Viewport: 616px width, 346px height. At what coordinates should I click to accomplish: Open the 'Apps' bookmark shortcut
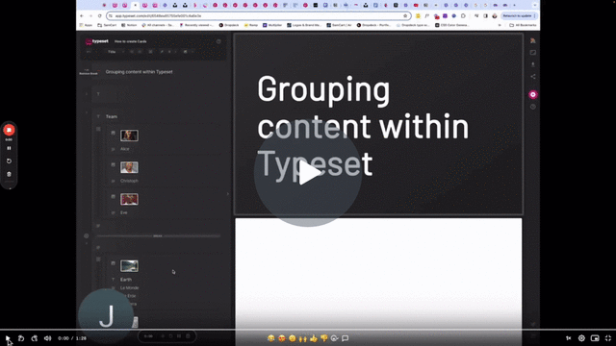tap(86, 25)
